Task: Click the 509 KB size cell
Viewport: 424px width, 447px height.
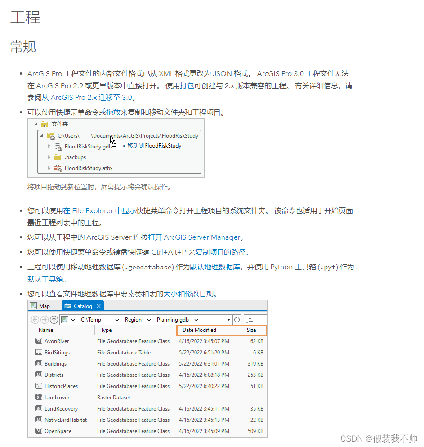Action: (255, 431)
